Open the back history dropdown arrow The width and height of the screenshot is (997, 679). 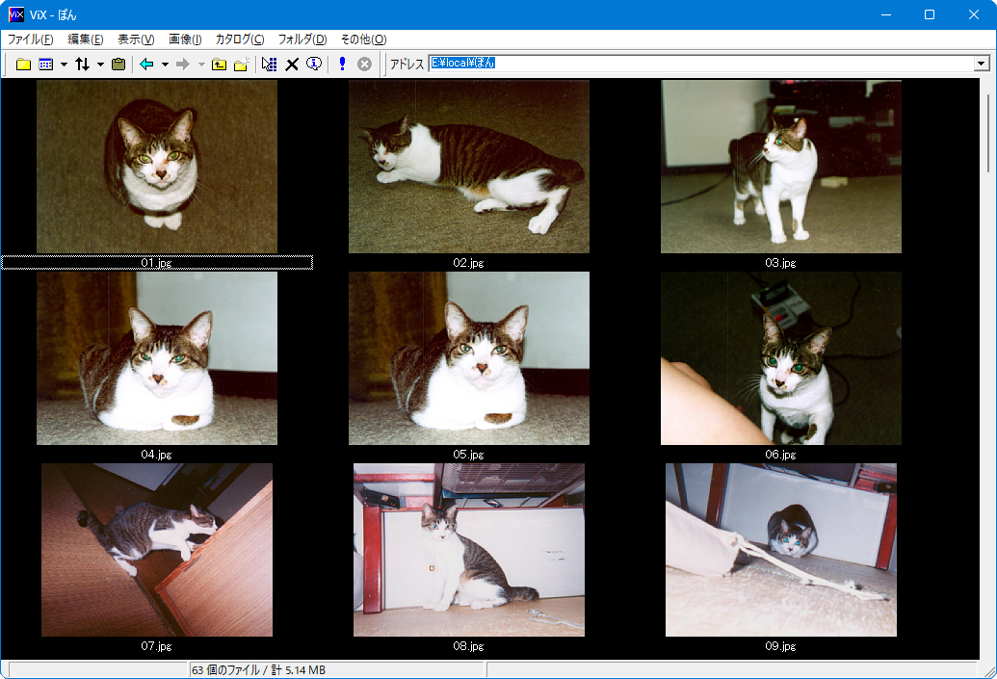coord(165,65)
